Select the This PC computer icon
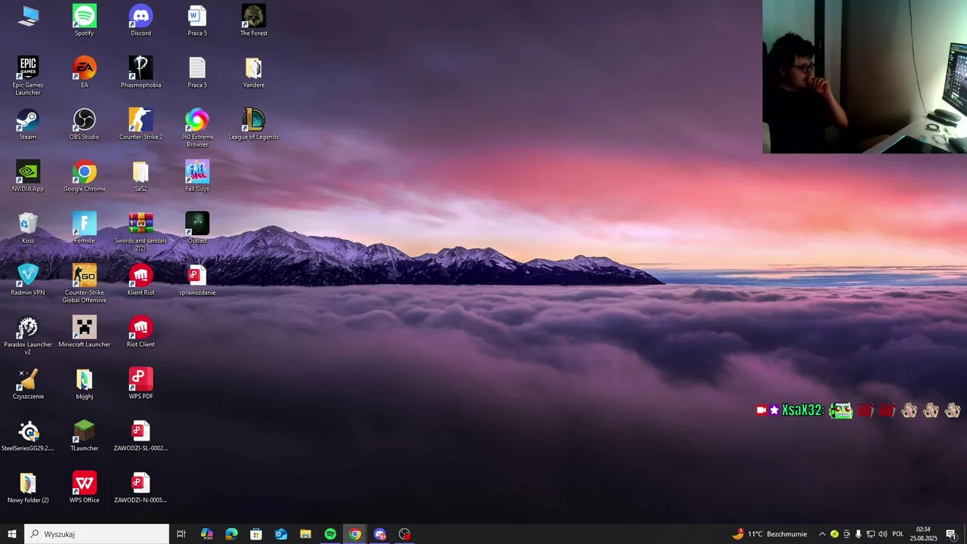This screenshot has width=967, height=544. pos(28,16)
